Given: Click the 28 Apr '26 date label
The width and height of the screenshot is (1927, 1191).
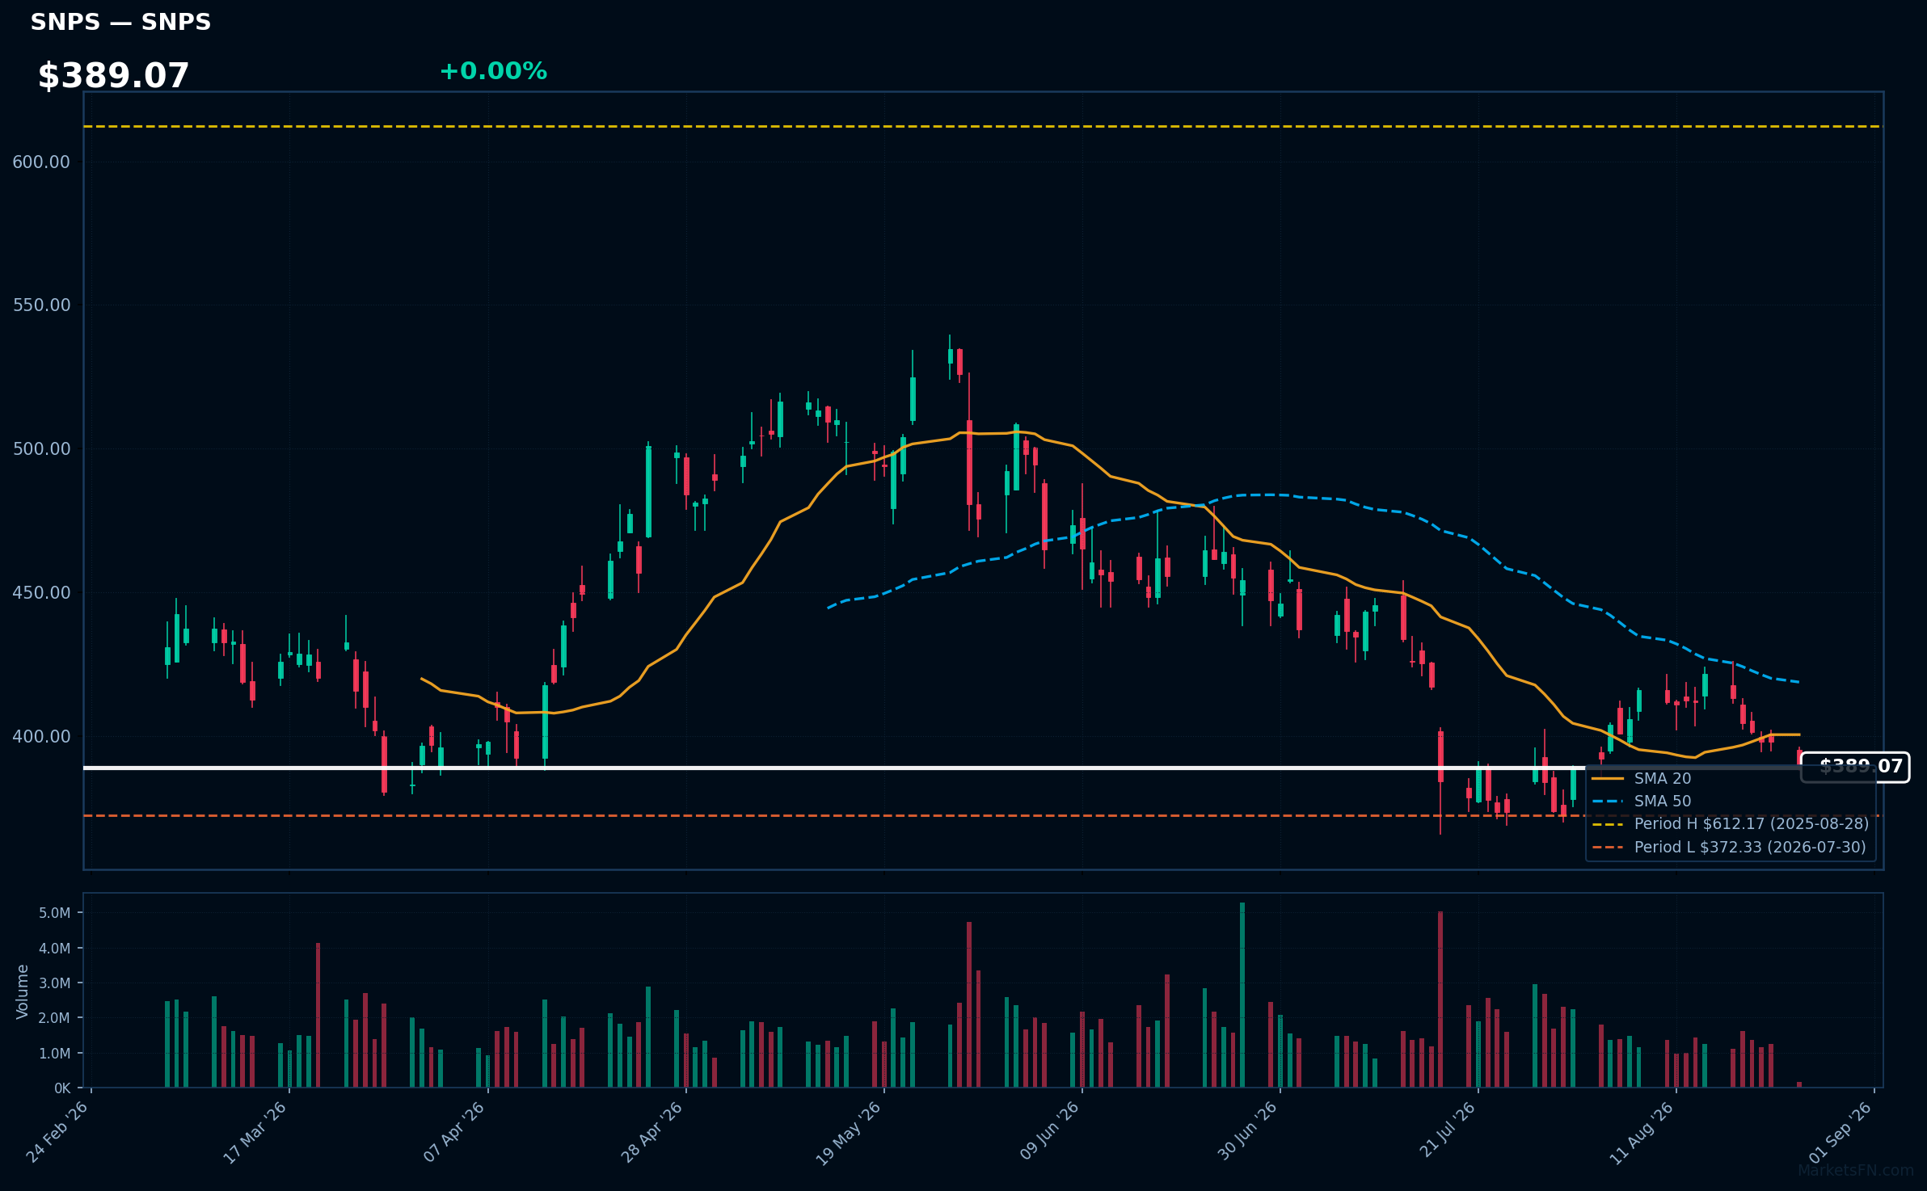Looking at the screenshot, I should (652, 1132).
